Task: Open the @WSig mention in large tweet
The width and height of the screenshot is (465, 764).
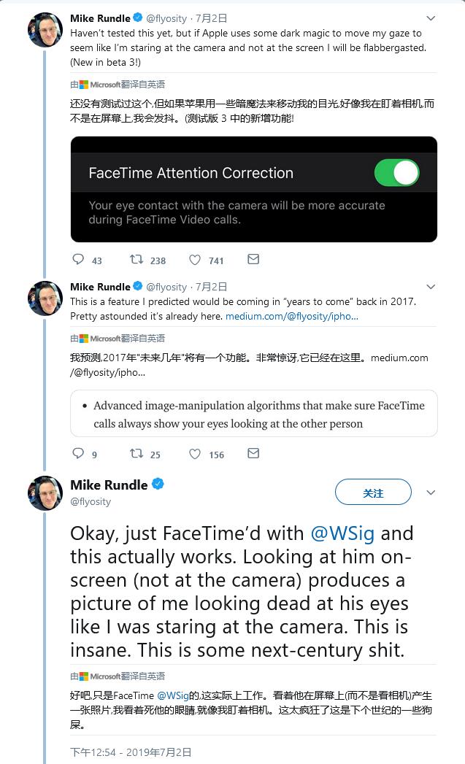Action: [x=342, y=533]
